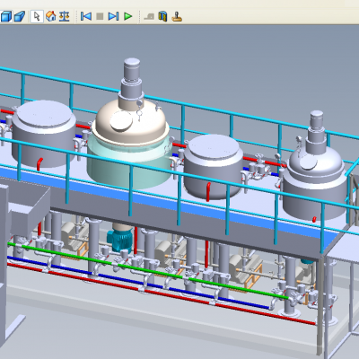
Task: Rewind animation to the start
Action: click(x=86, y=16)
